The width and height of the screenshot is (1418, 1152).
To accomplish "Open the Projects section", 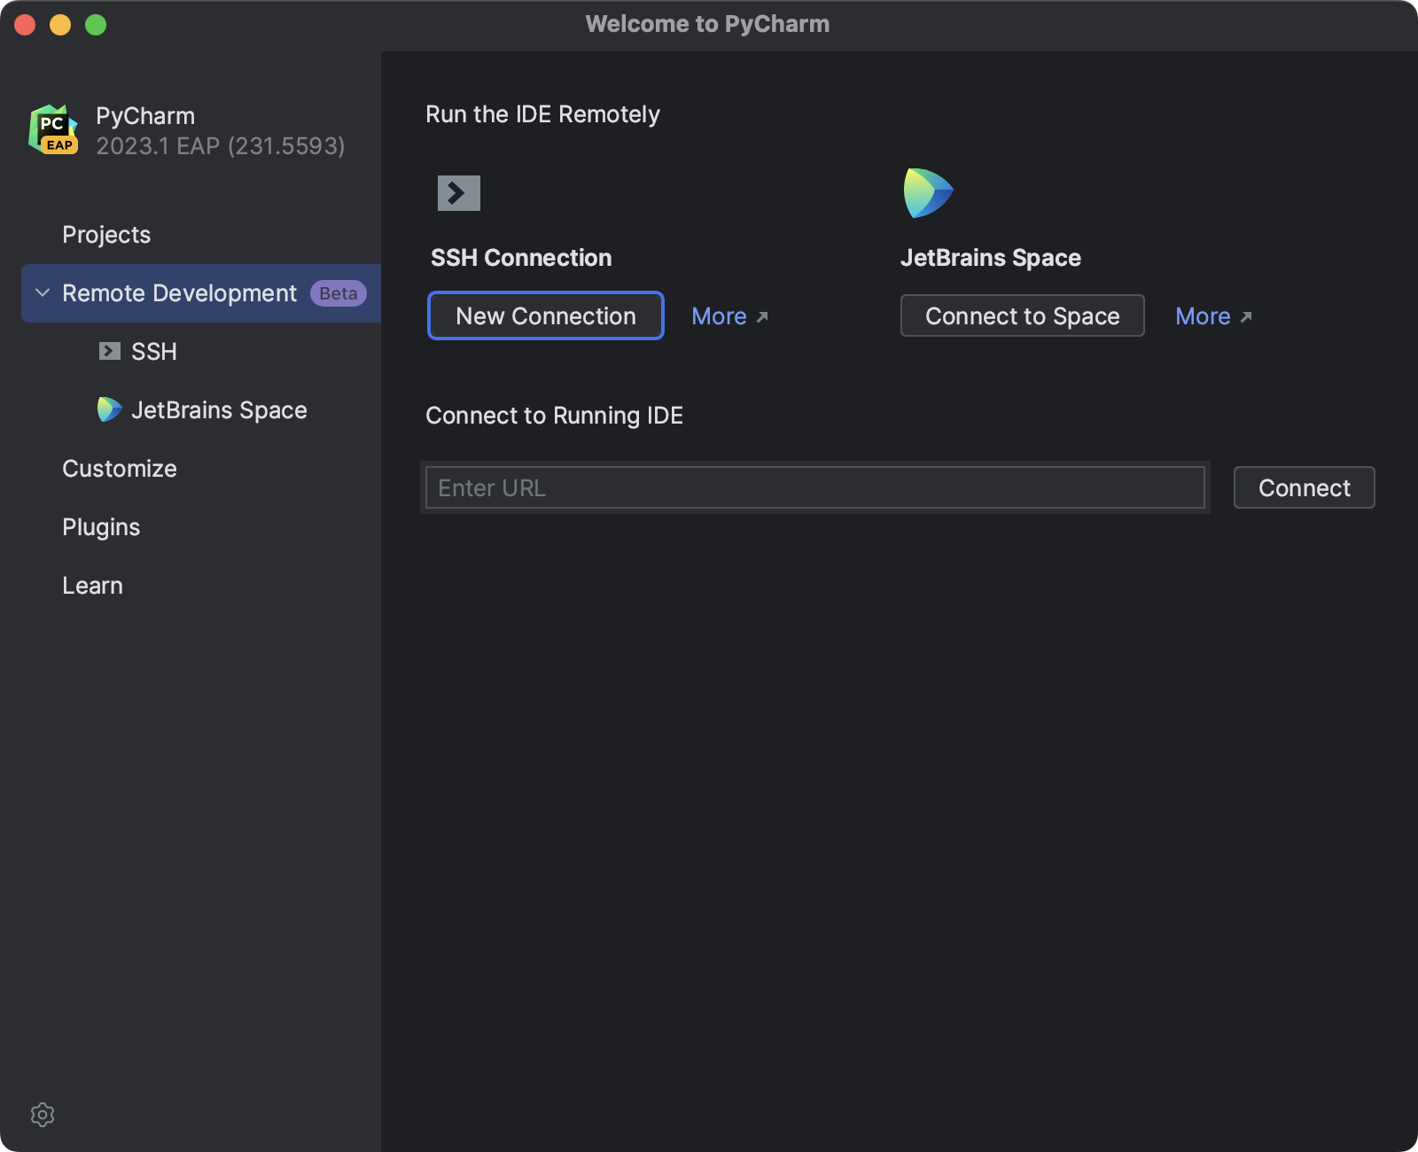I will pyautogui.click(x=105, y=234).
